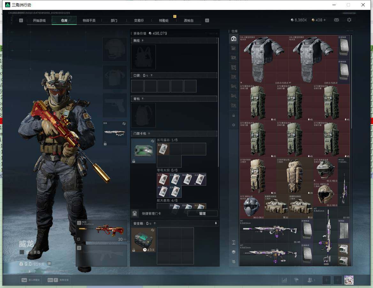Select the keycard under 长弓溪谷
The image size is (373, 288).
click(x=163, y=149)
